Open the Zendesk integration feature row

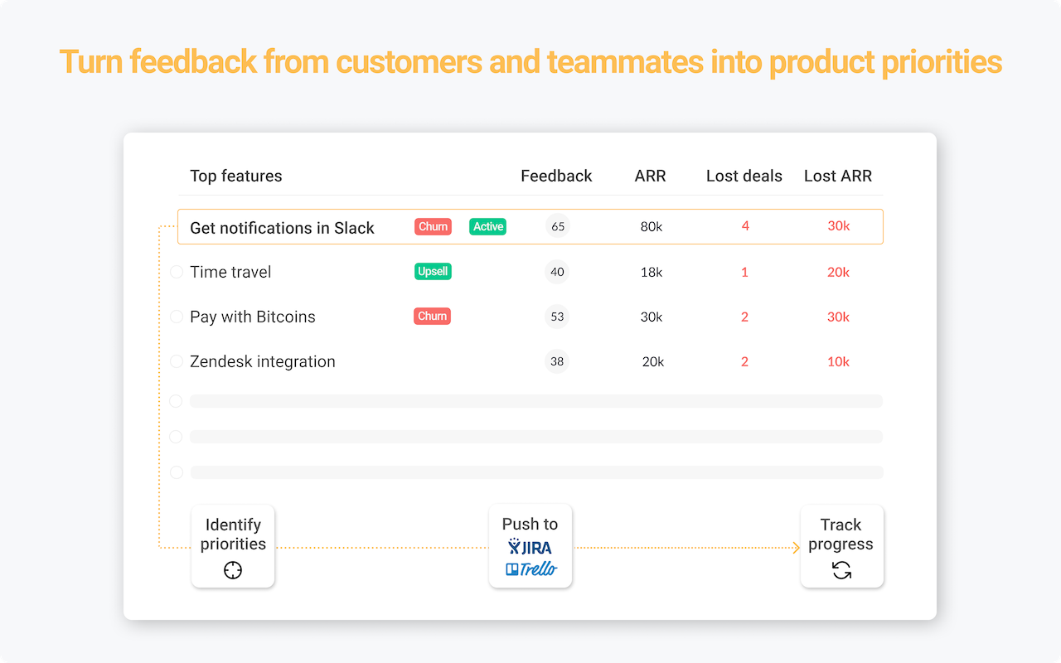[x=263, y=361]
